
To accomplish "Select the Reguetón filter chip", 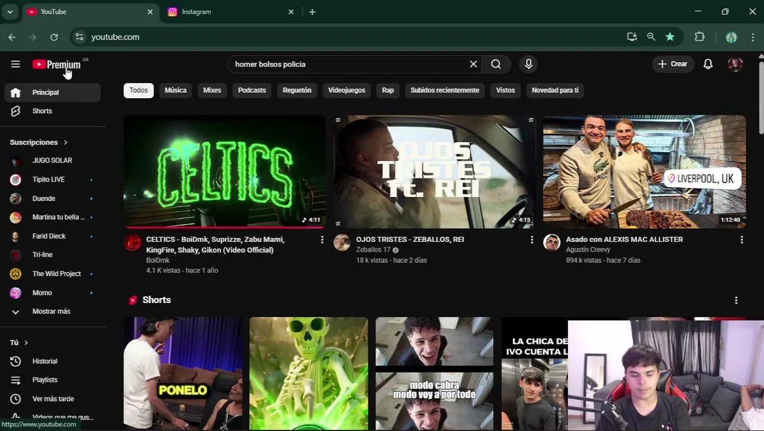I will coord(297,90).
